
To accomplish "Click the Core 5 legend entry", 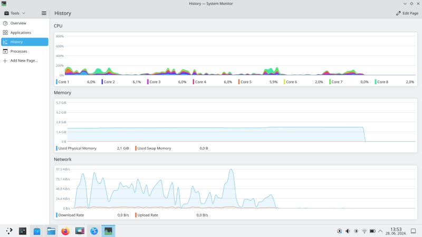I will tap(246, 82).
